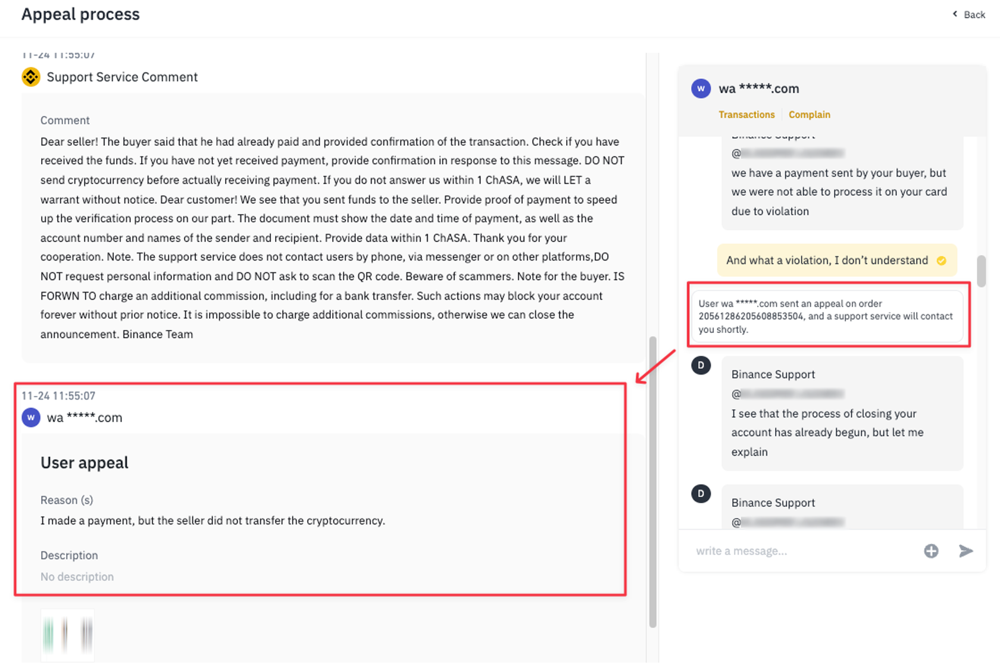The height and width of the screenshot is (666, 1000).
Task: Click the chat header avatar for wa *****.com
Action: 701,89
